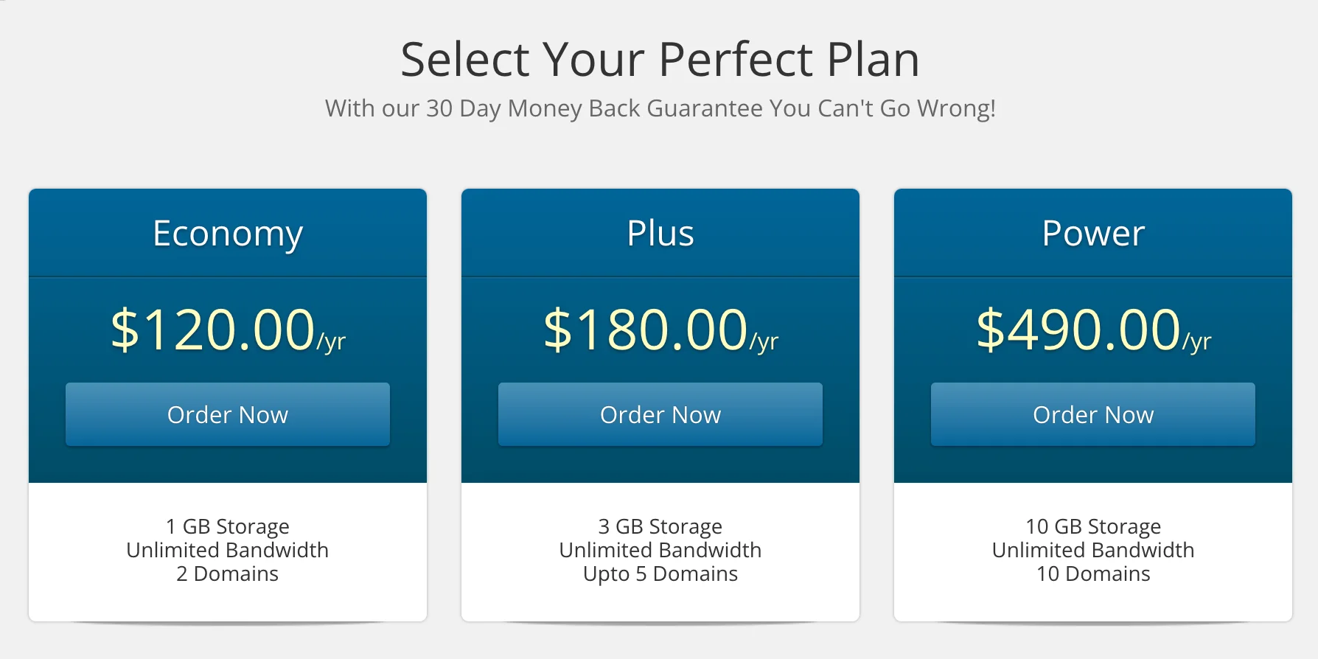1318x659 pixels.
Task: Click the 'Select Your Perfect Plan' heading
Action: point(660,59)
